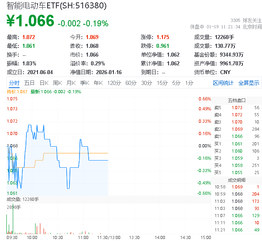Click the 区间统计 link
Image resolution: width=262 pixels, height=245 pixels.
point(223,83)
